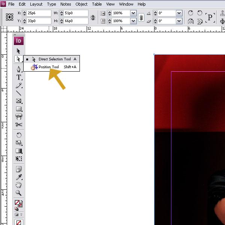Click the height H stepper arrows
Viewport: 225px width, 225px height.
[x=62, y=21]
